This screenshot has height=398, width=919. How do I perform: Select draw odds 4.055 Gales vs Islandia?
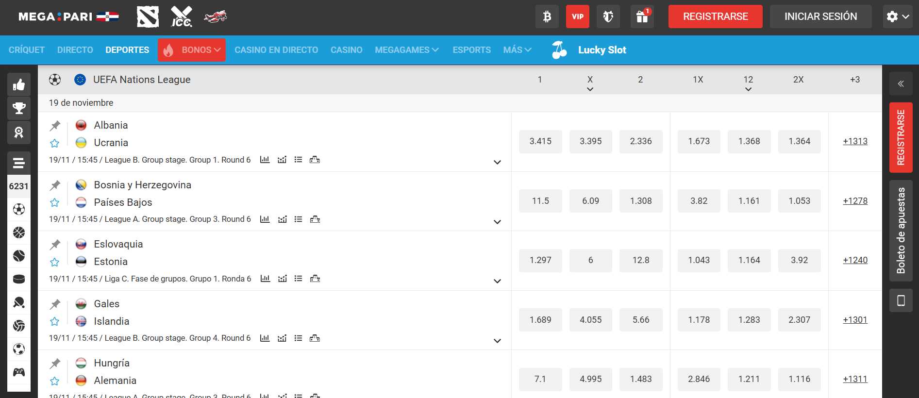(591, 320)
